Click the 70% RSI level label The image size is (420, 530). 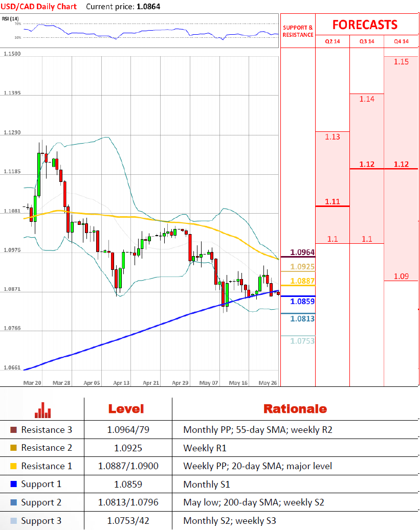point(18,24)
